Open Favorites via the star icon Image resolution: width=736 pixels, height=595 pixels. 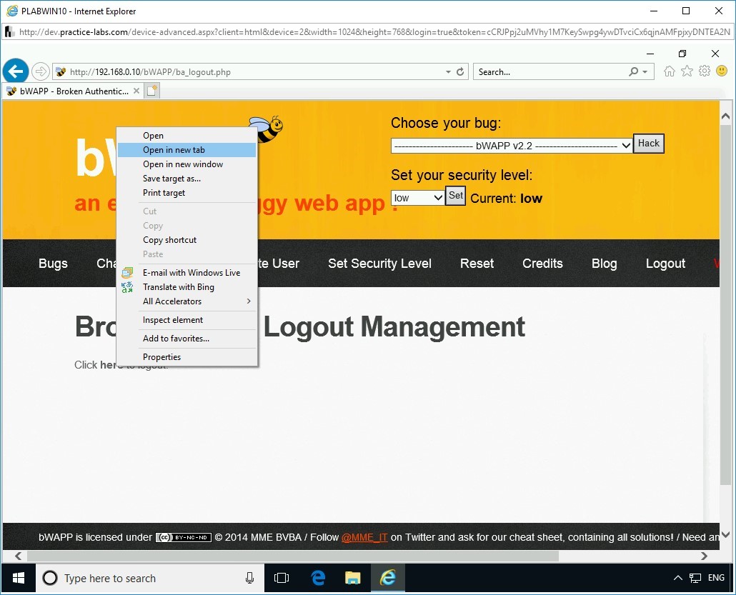(686, 71)
